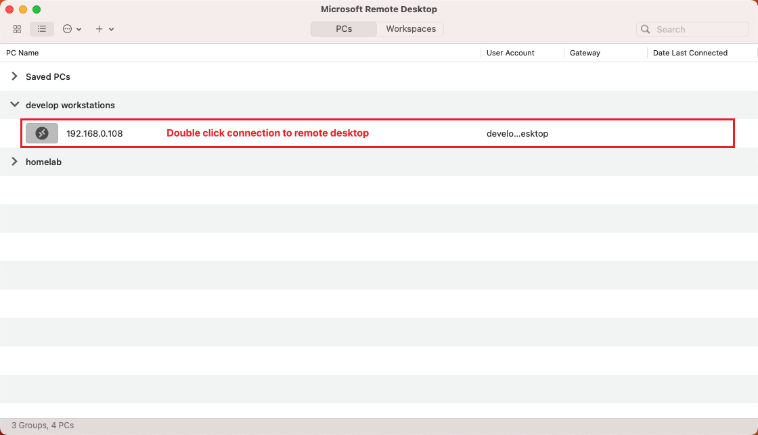Sort by PC Name column header
The image size is (758, 435).
pyautogui.click(x=22, y=53)
